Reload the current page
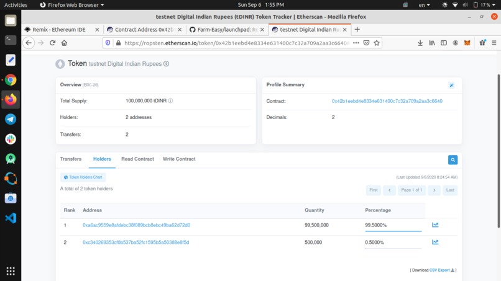501x281 pixels. 52,43
